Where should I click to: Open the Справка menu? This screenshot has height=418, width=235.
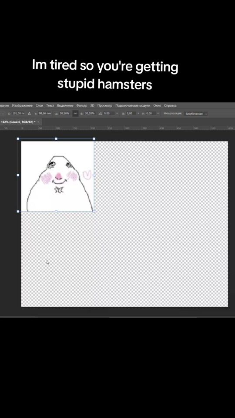pyautogui.click(x=170, y=105)
